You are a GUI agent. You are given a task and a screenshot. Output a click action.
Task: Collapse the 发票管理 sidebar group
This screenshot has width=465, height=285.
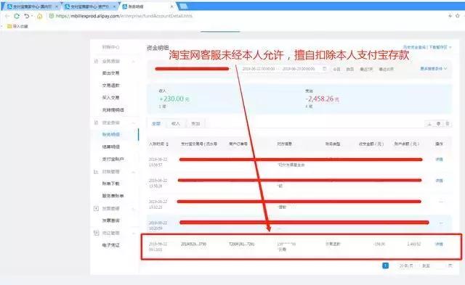(134, 209)
